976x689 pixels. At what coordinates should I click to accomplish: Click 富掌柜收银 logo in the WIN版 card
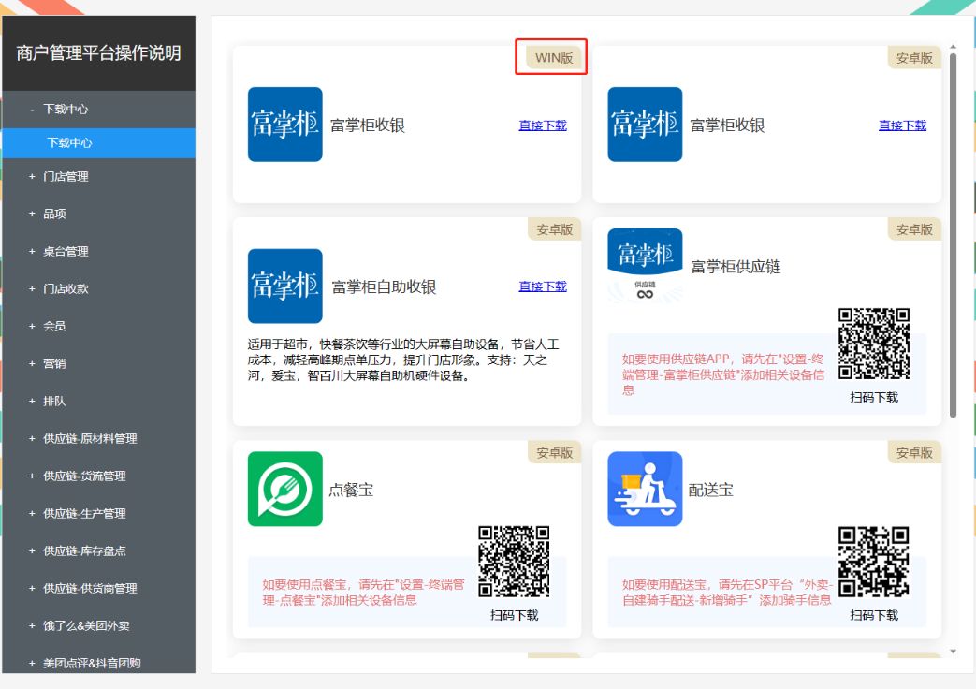(x=285, y=125)
